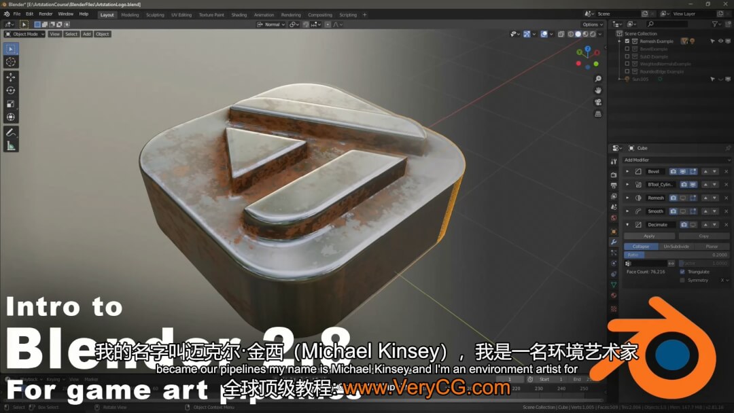Move the Remesh modifier up

705,198
